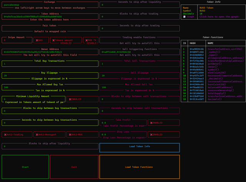Click hash 0x95d89b41 in functions table
Screen dimensions: 246x182
pos(196,69)
